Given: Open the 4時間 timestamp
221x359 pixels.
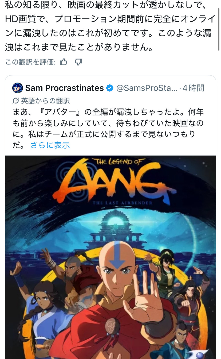Looking at the screenshot, I should click(194, 88).
